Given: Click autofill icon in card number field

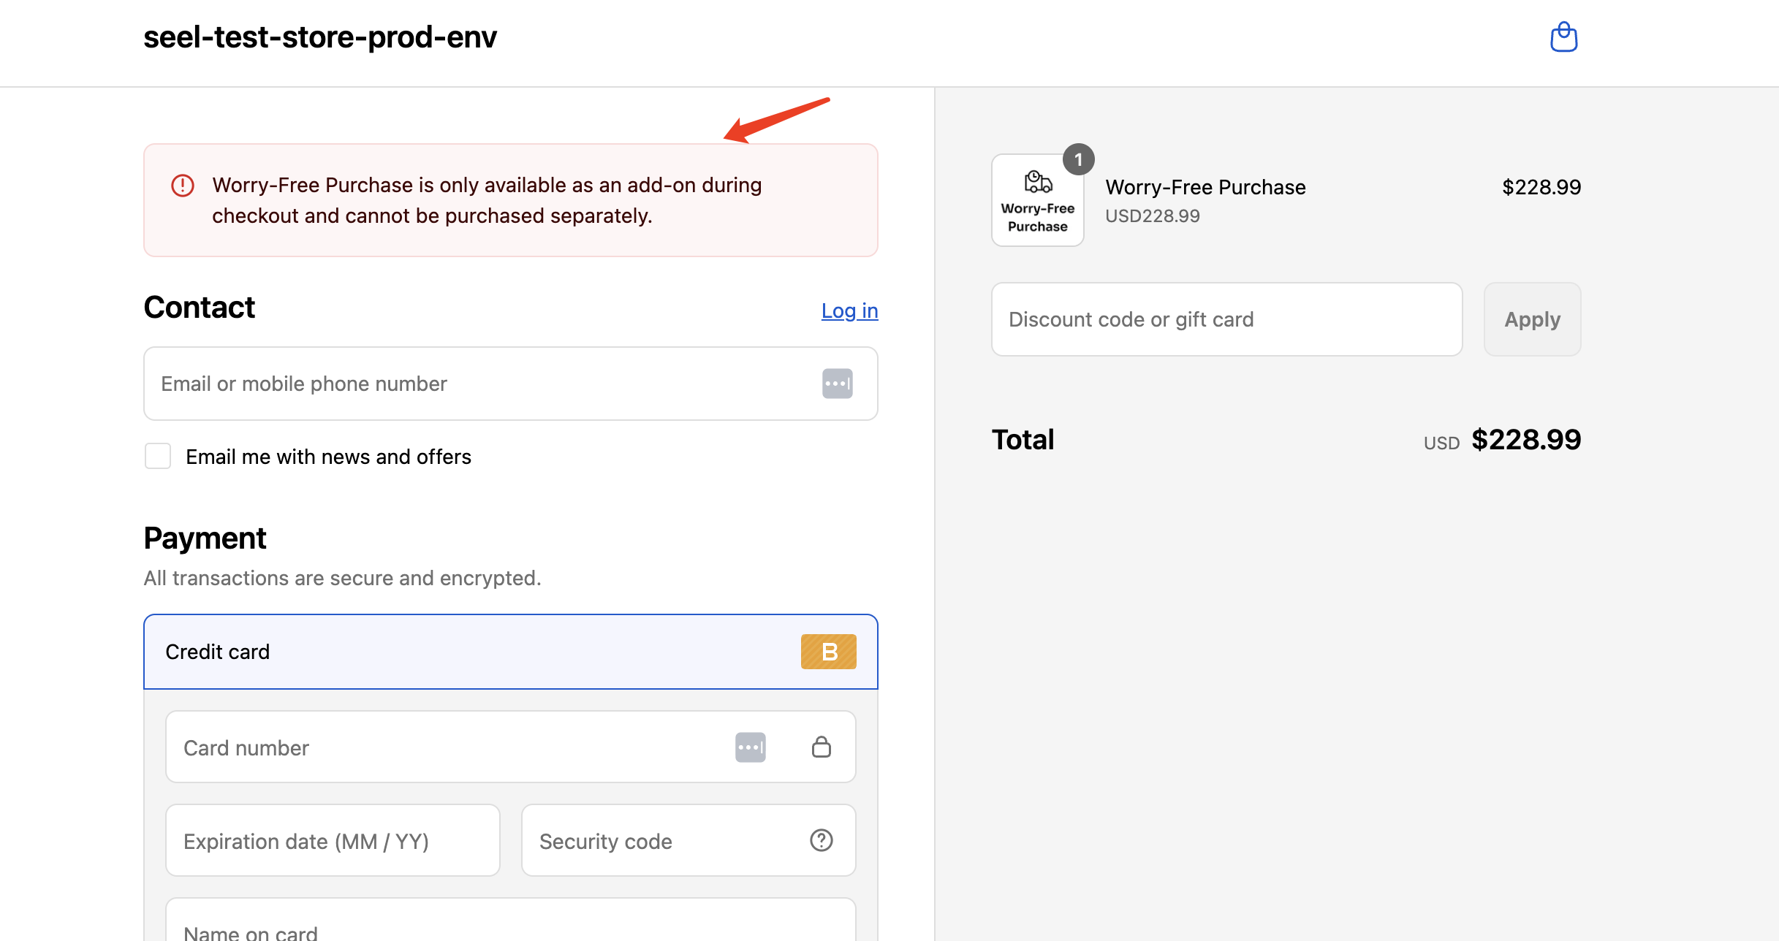Looking at the screenshot, I should pos(750,747).
